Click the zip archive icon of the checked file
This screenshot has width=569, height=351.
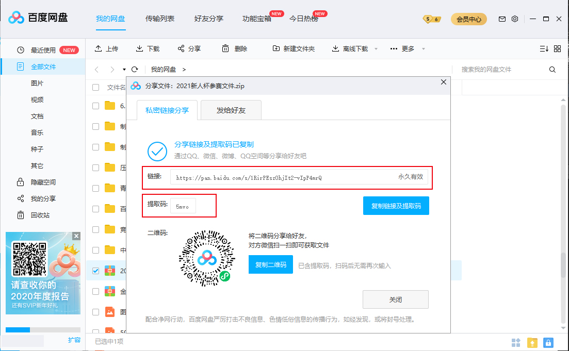click(109, 271)
